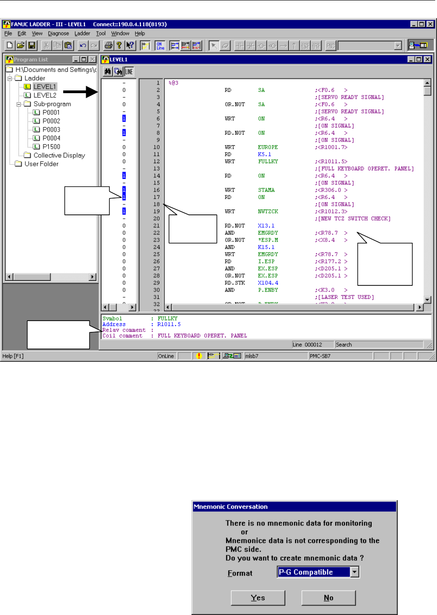Click the horizontal line arrow tool icon
This screenshot has height=615, width=437.
pos(283,45)
